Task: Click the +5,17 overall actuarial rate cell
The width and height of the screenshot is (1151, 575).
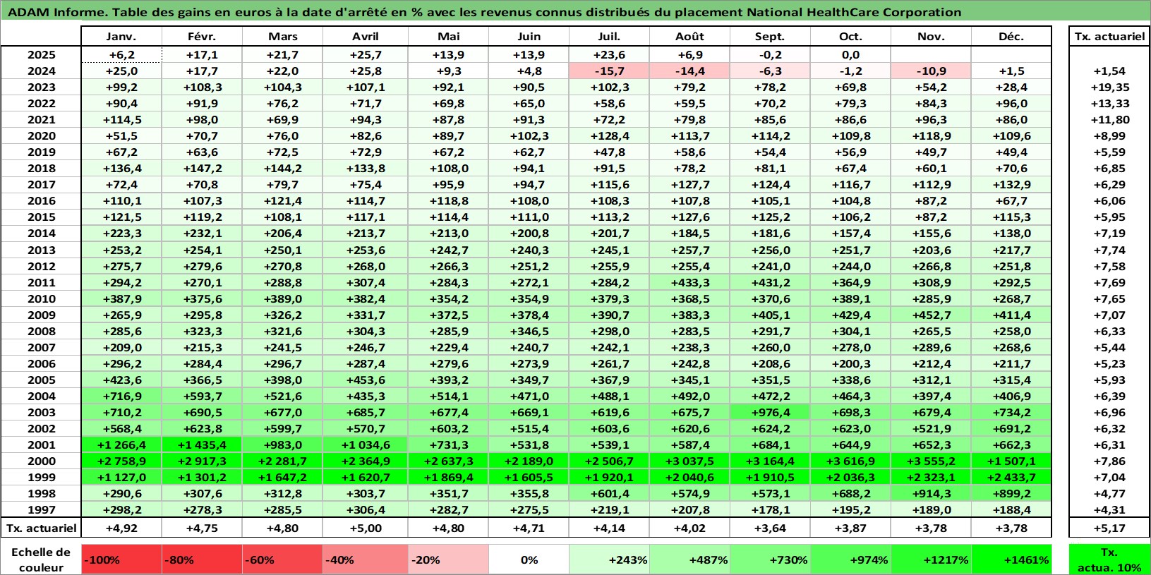Action: coord(1109,528)
